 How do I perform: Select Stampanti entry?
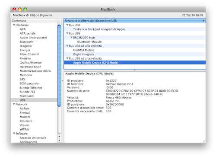coord(27,96)
